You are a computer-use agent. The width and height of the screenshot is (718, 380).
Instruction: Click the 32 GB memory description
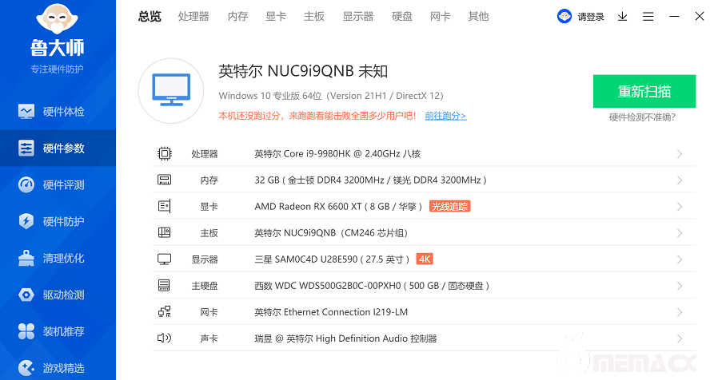point(370,180)
